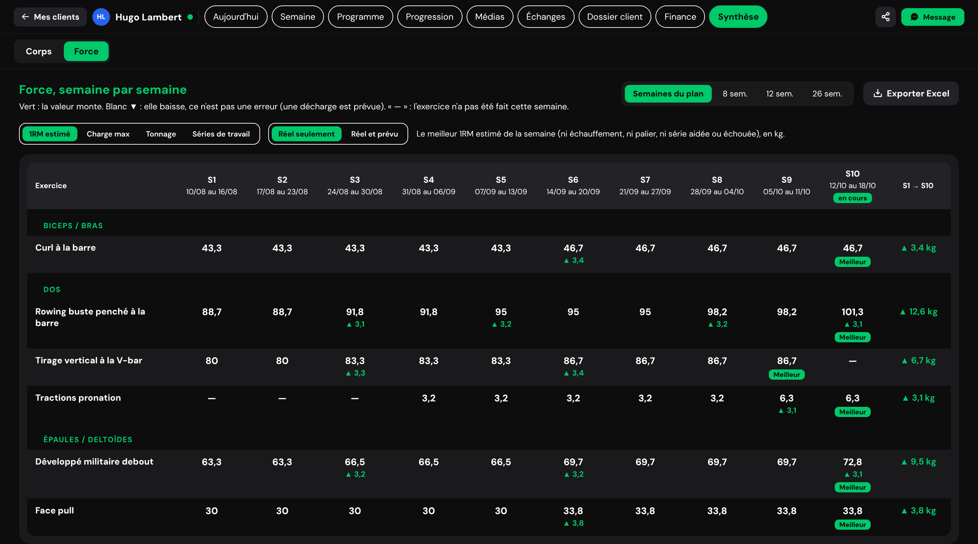Image resolution: width=978 pixels, height=544 pixels.
Task: Click the Tractions pronation row label
Action: (x=78, y=397)
